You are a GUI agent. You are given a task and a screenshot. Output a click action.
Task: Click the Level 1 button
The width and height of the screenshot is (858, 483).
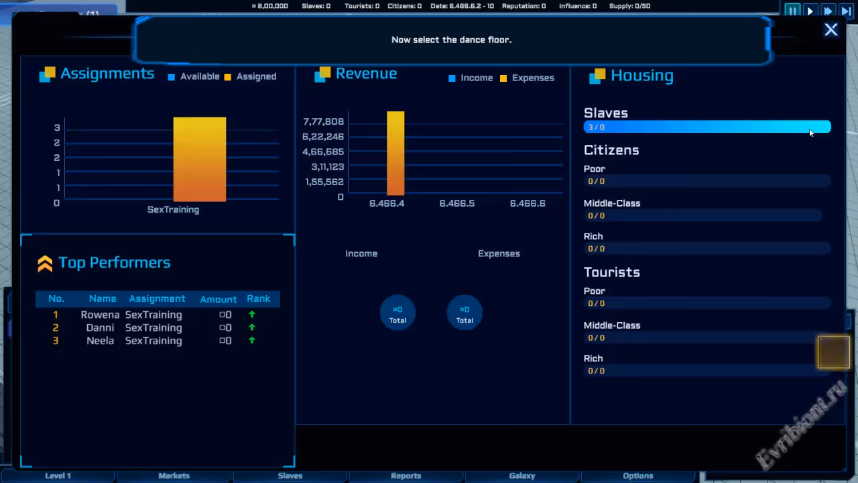(x=58, y=476)
